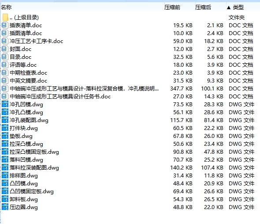Viewport: 260px width, 224px height.
Task: Click the DWG icon for 垫板.dwg
Action: pyautogui.click(x=5, y=136)
